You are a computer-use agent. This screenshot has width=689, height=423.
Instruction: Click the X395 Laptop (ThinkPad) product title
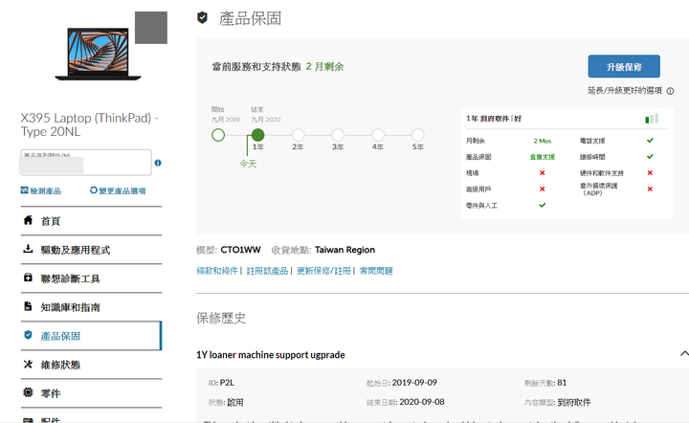89,124
